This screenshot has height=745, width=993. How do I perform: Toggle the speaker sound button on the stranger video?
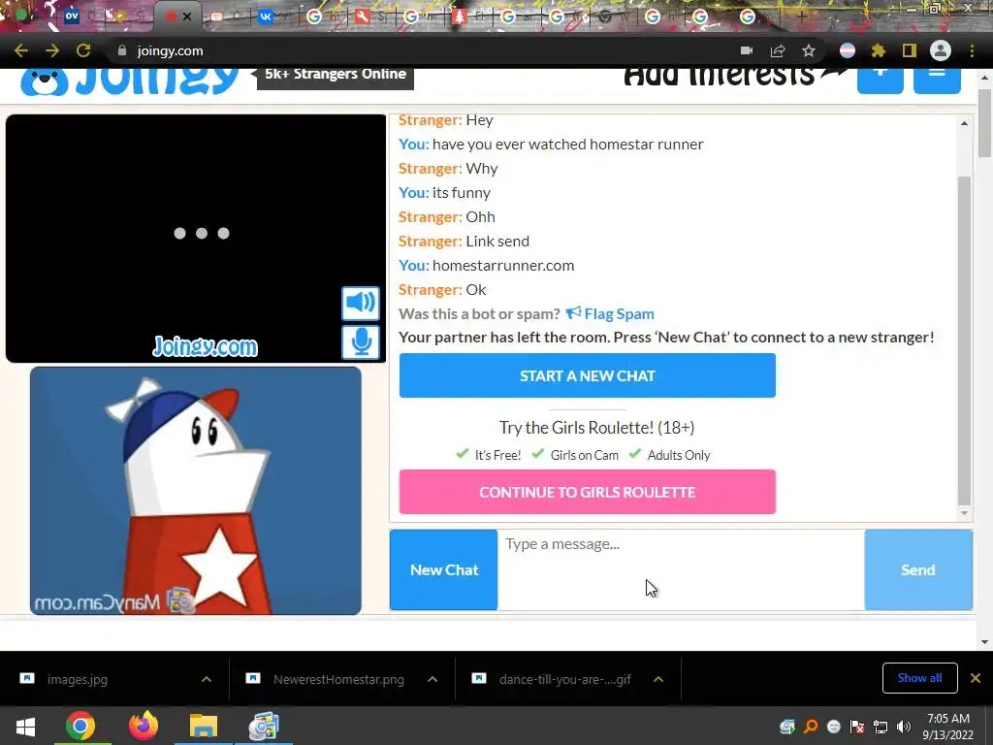[361, 303]
